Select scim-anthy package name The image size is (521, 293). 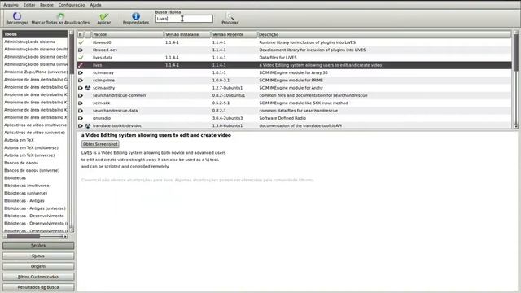pos(103,88)
